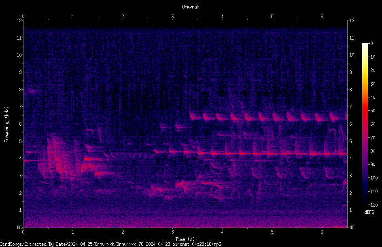The image size is (382, 247).
Task: Click the 4 kHz label on right axis
Action: [x=350, y=158]
